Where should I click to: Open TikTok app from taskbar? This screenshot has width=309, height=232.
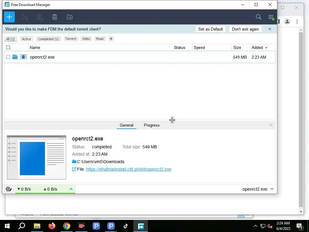point(126,226)
